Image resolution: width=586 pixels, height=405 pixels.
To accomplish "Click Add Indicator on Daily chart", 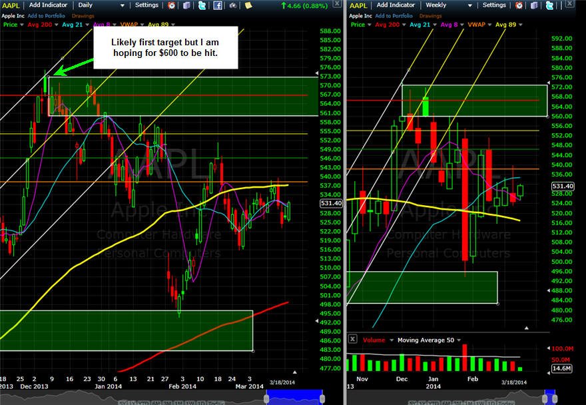I will (48, 5).
